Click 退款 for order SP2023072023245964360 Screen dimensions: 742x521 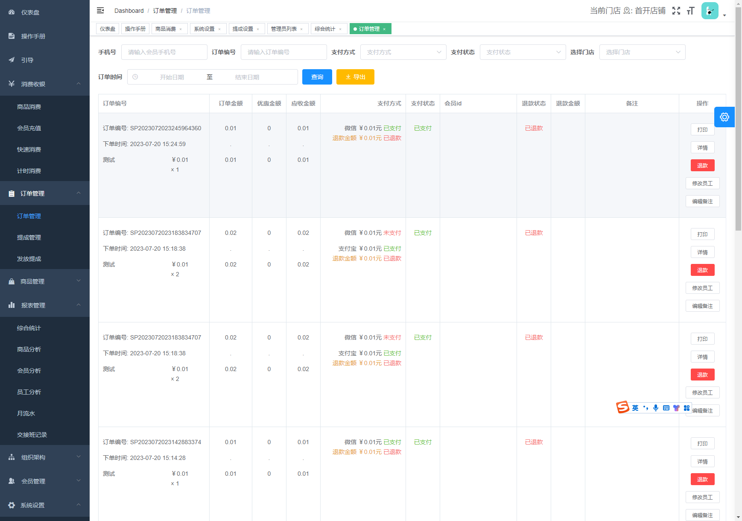[x=702, y=166]
